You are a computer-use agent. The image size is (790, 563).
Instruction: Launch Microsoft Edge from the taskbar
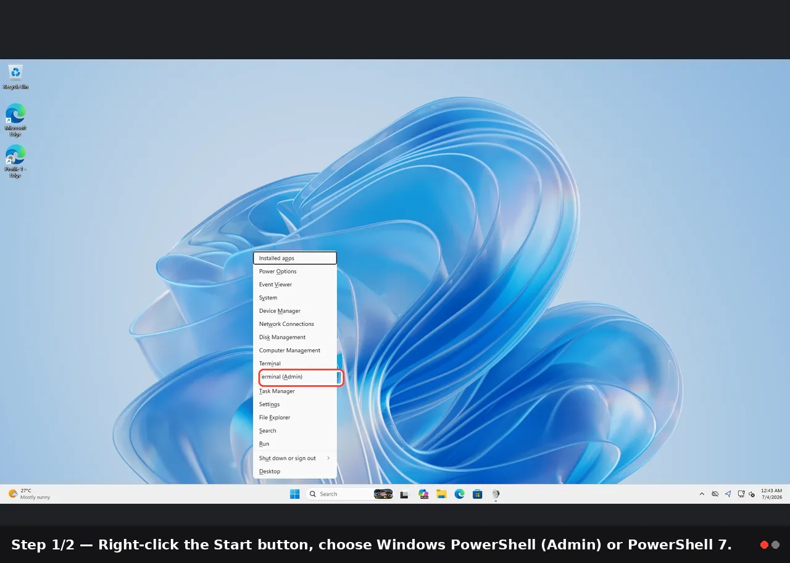click(x=459, y=494)
